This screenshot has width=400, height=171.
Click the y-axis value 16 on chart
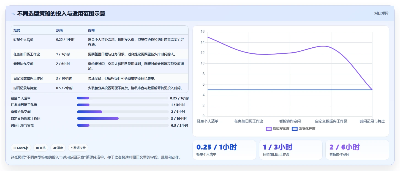point(202,32)
